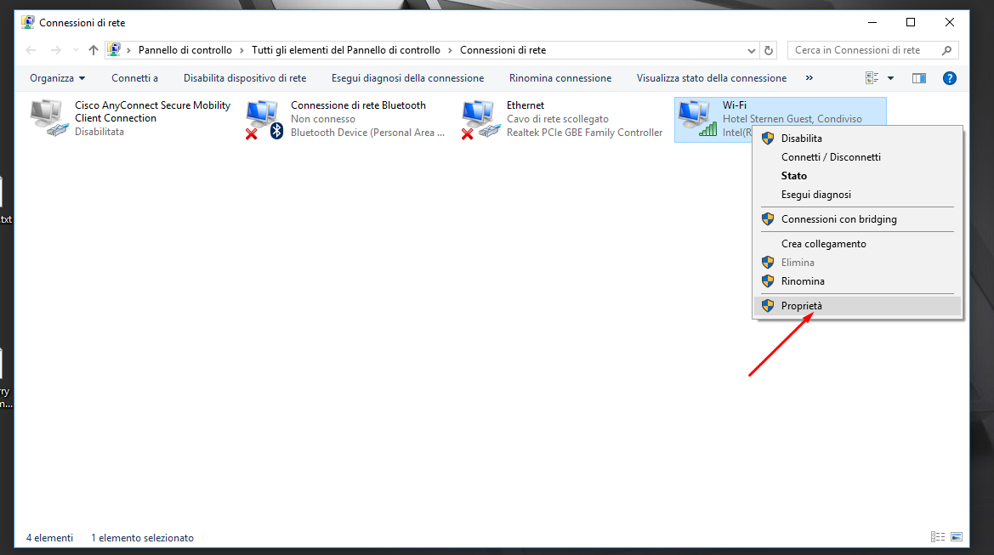
Task: Click 1 elemento selezionato status text
Action: click(143, 538)
